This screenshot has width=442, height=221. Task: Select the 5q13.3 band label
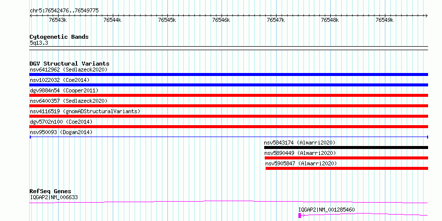(x=39, y=43)
